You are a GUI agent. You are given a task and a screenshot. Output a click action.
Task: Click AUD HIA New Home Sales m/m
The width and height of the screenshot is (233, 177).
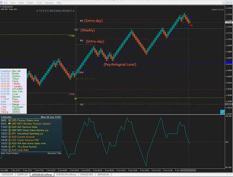click(29, 143)
